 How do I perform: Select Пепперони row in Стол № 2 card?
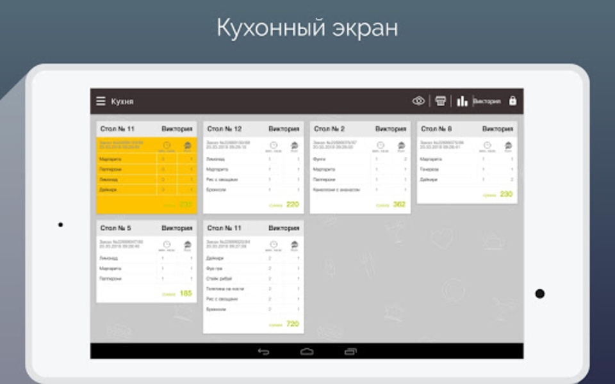click(360, 179)
